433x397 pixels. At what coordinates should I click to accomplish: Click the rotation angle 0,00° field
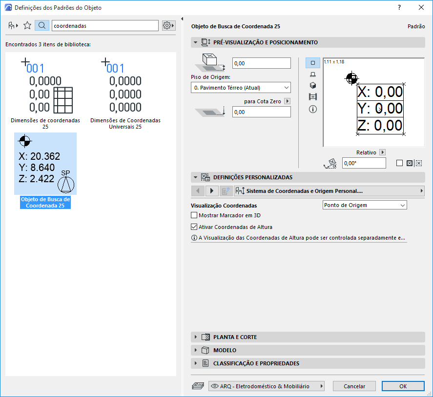(x=364, y=163)
